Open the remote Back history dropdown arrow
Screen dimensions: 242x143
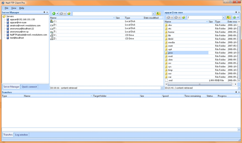tap(172, 17)
